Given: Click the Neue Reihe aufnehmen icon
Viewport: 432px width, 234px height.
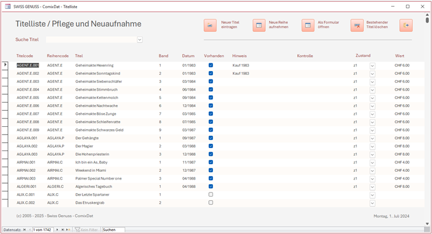Looking at the screenshot, I should pyautogui.click(x=259, y=25).
